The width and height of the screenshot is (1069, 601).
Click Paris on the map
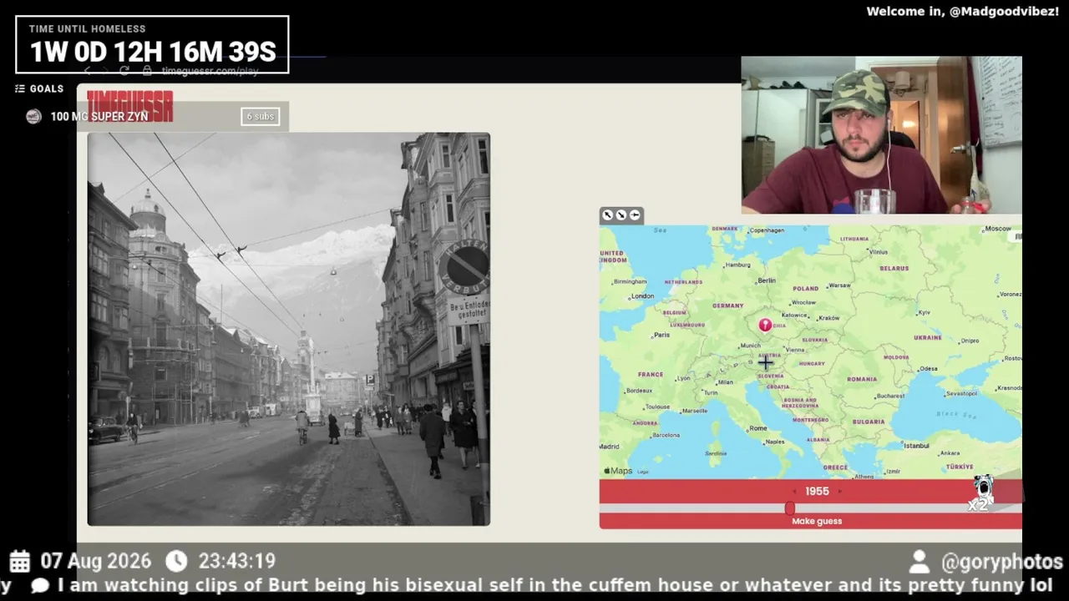point(661,335)
